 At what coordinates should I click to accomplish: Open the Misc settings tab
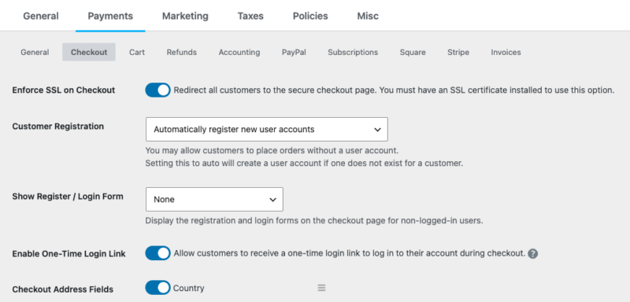(368, 16)
